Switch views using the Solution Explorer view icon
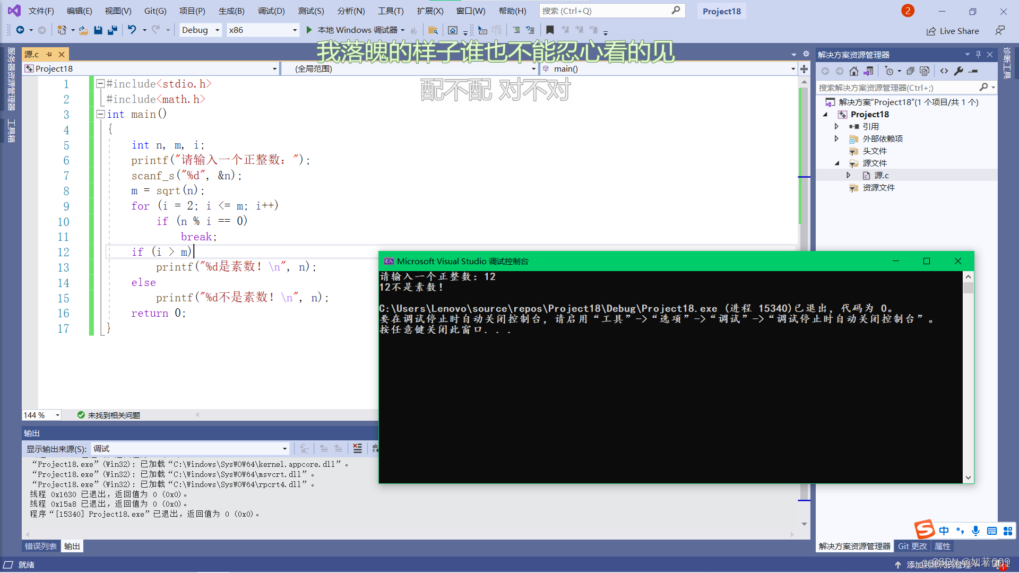The image size is (1019, 573). click(x=868, y=71)
